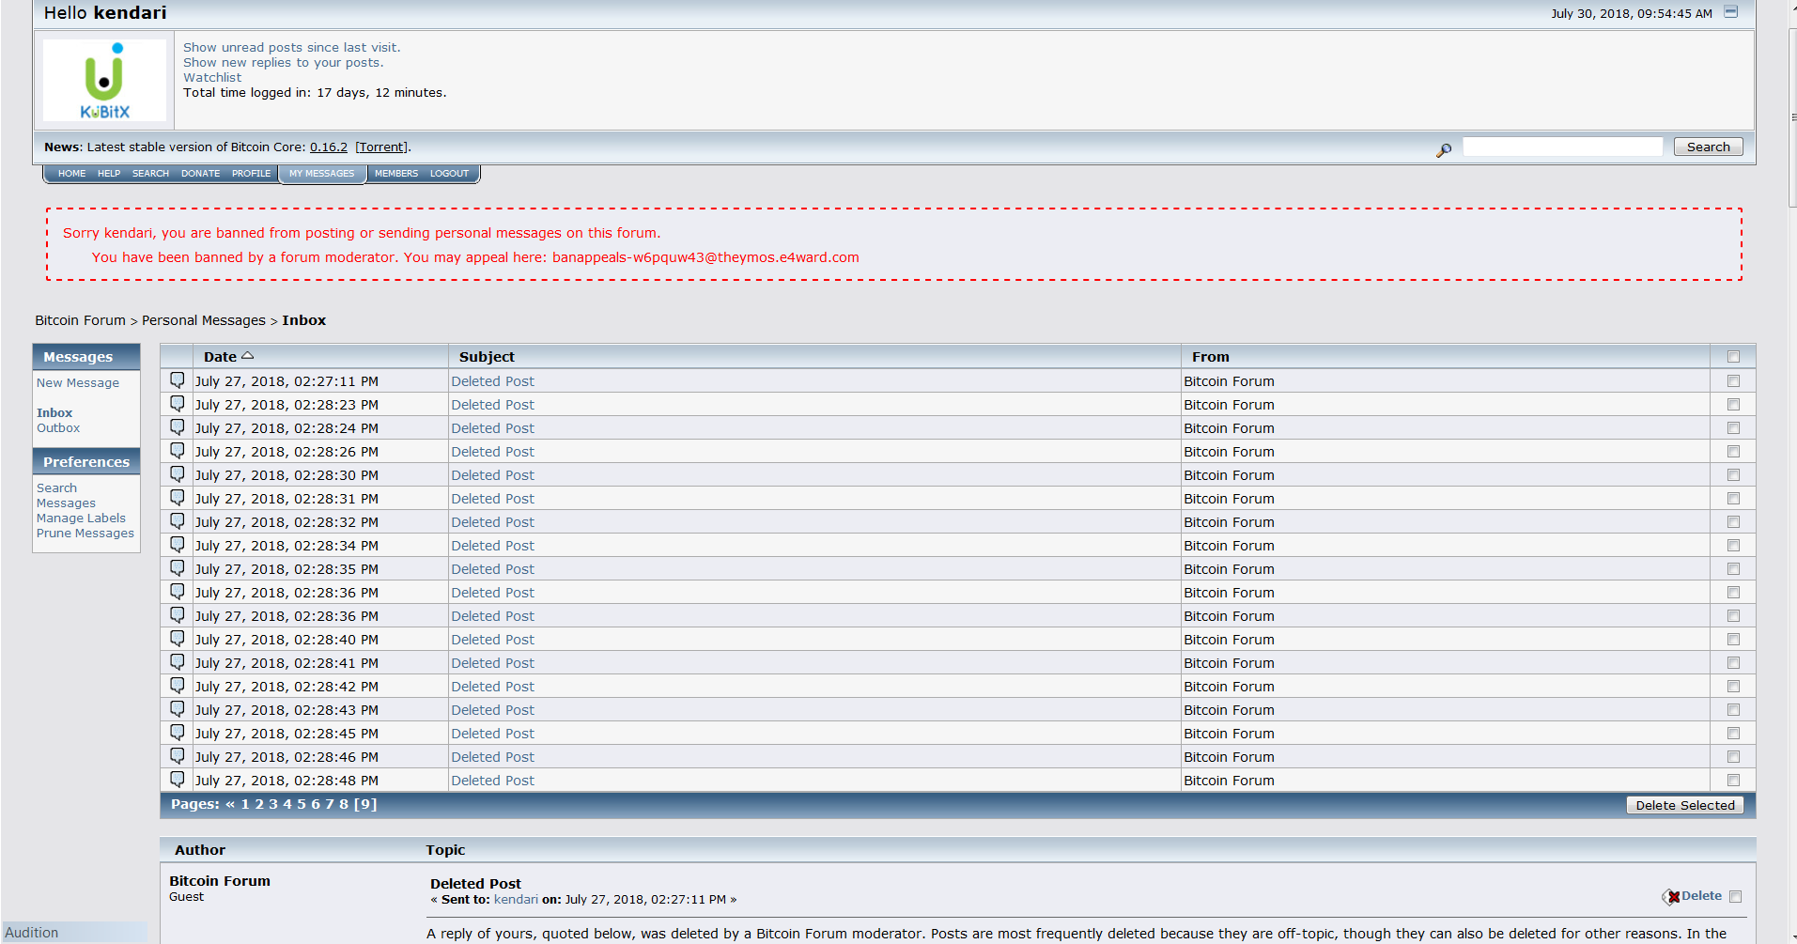Viewport: 1797px width, 944px height.
Task: Open 'Show new replies to your posts' link
Action: 283,62
